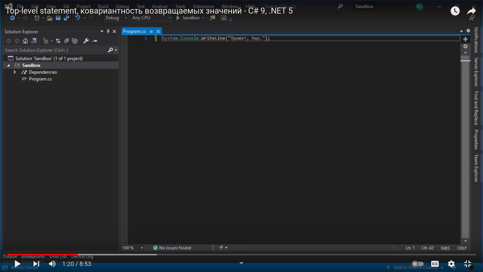Click the video settings gear icon
Screen dimensions: 483x272
click(x=451, y=264)
